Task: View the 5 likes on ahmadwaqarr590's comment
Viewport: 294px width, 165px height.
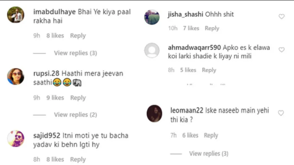Action: 188,70
